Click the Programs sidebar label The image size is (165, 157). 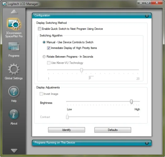click(14, 56)
